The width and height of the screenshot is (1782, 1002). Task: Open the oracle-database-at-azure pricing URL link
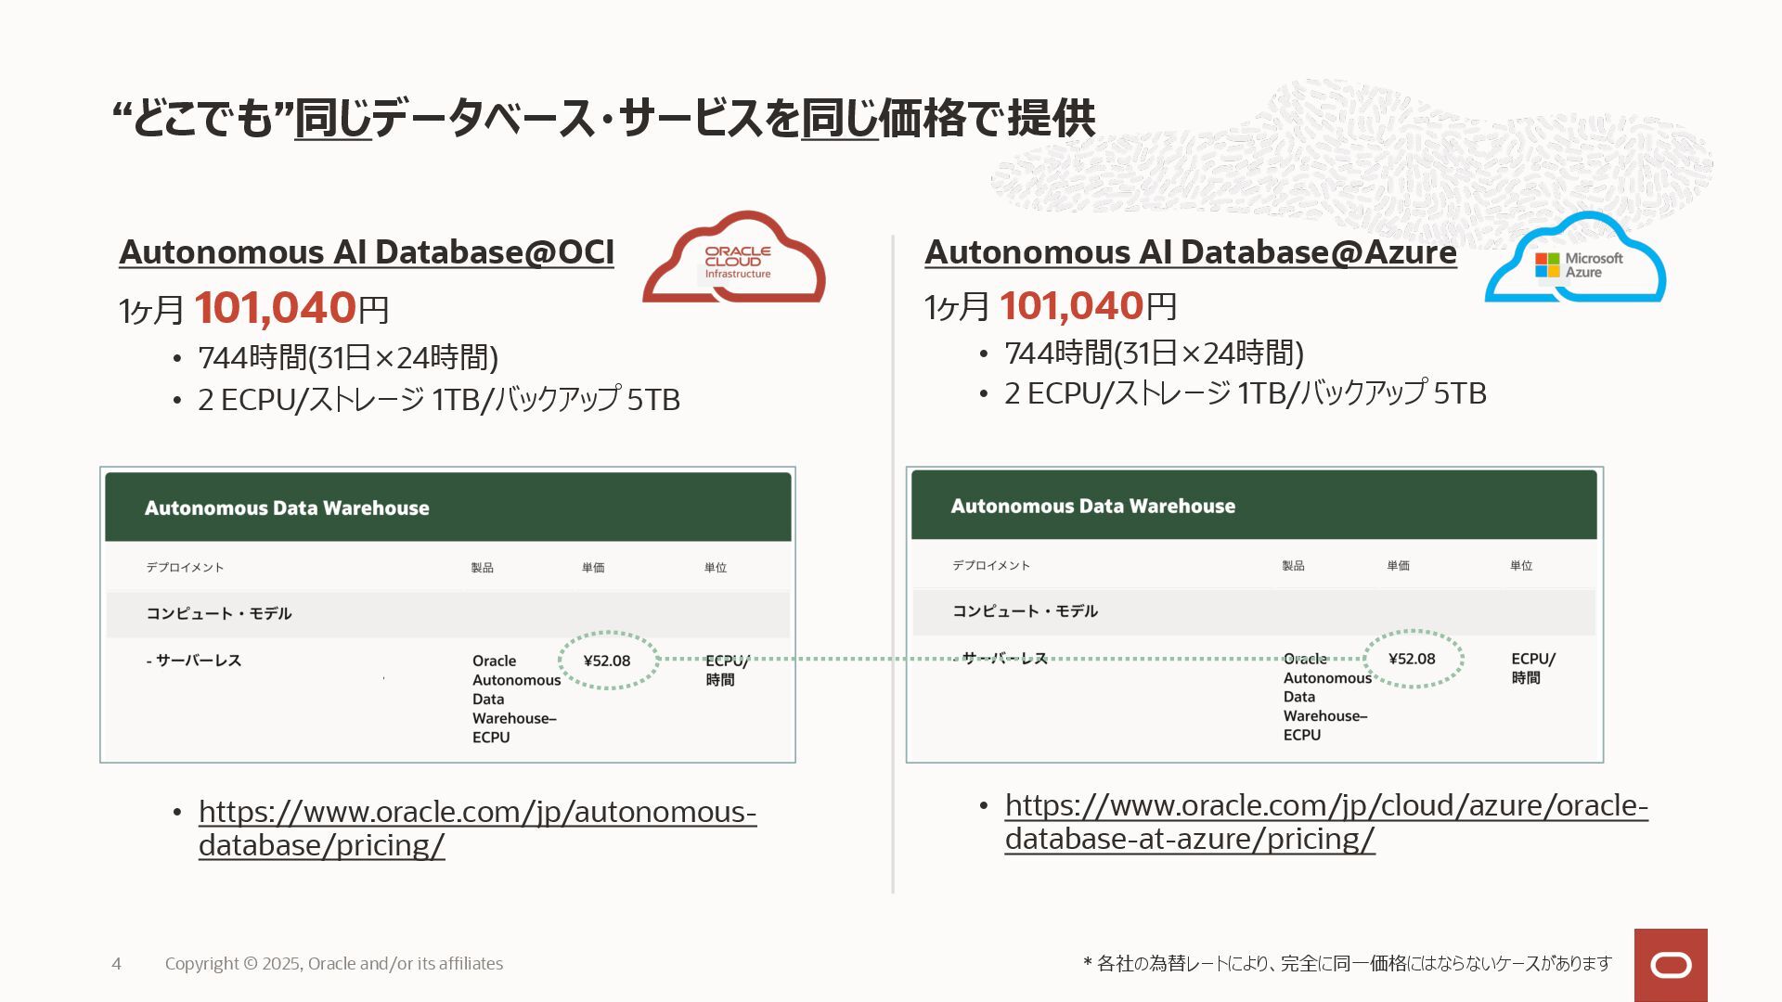(x=1325, y=821)
